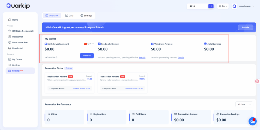This screenshot has height=130, width=260.
Task: Click the wallet icon beside $2.10 balance
Action: (x=211, y=6)
